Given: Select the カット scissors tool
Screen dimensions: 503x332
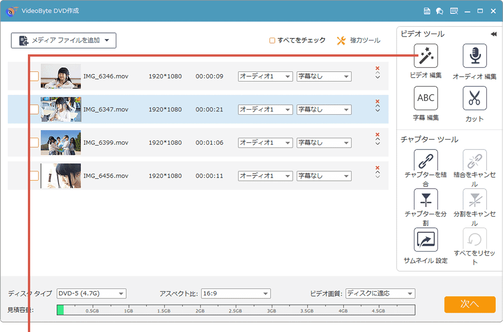Looking at the screenshot, I should point(474,98).
